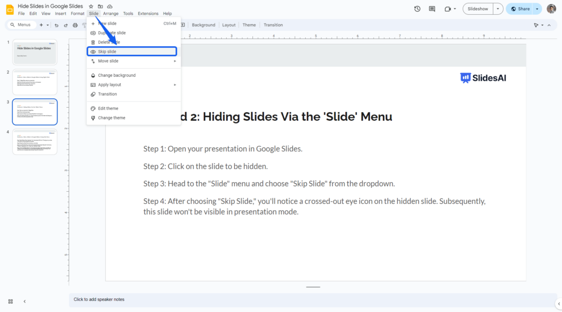Expand pointer mode options arrow

tap(542, 25)
